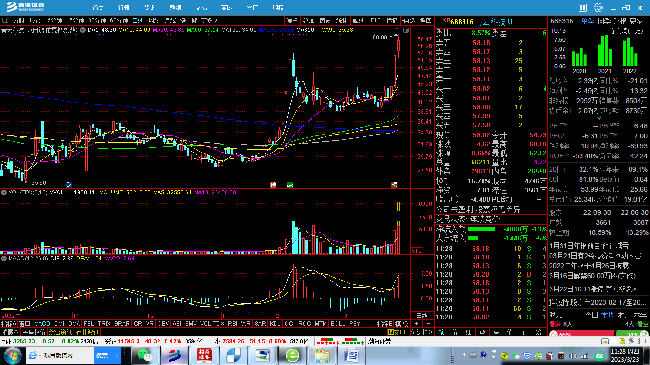
Task: Toggle the 侧边栏 sidebar
Action: (422, 332)
